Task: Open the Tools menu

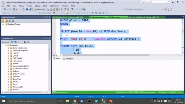Action: coord(45,6)
